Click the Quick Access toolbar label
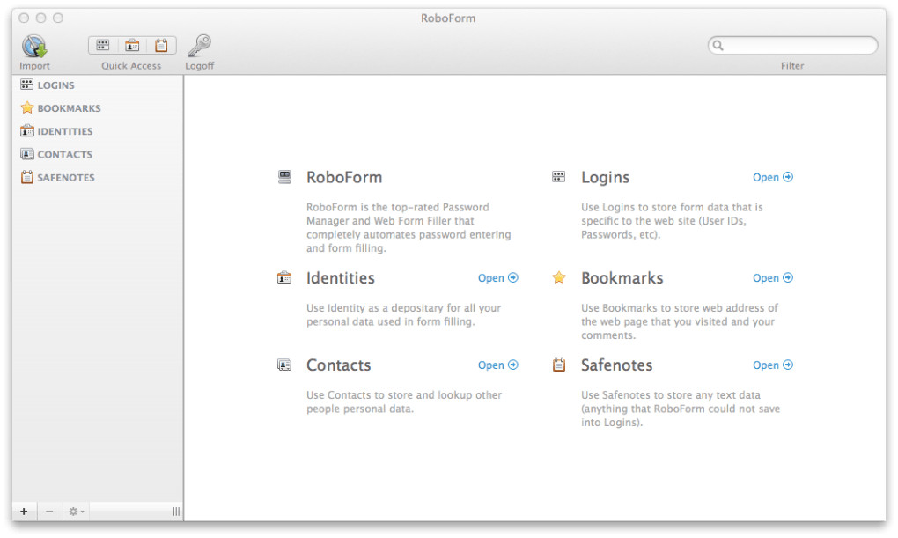898x538 pixels. pyautogui.click(x=131, y=66)
